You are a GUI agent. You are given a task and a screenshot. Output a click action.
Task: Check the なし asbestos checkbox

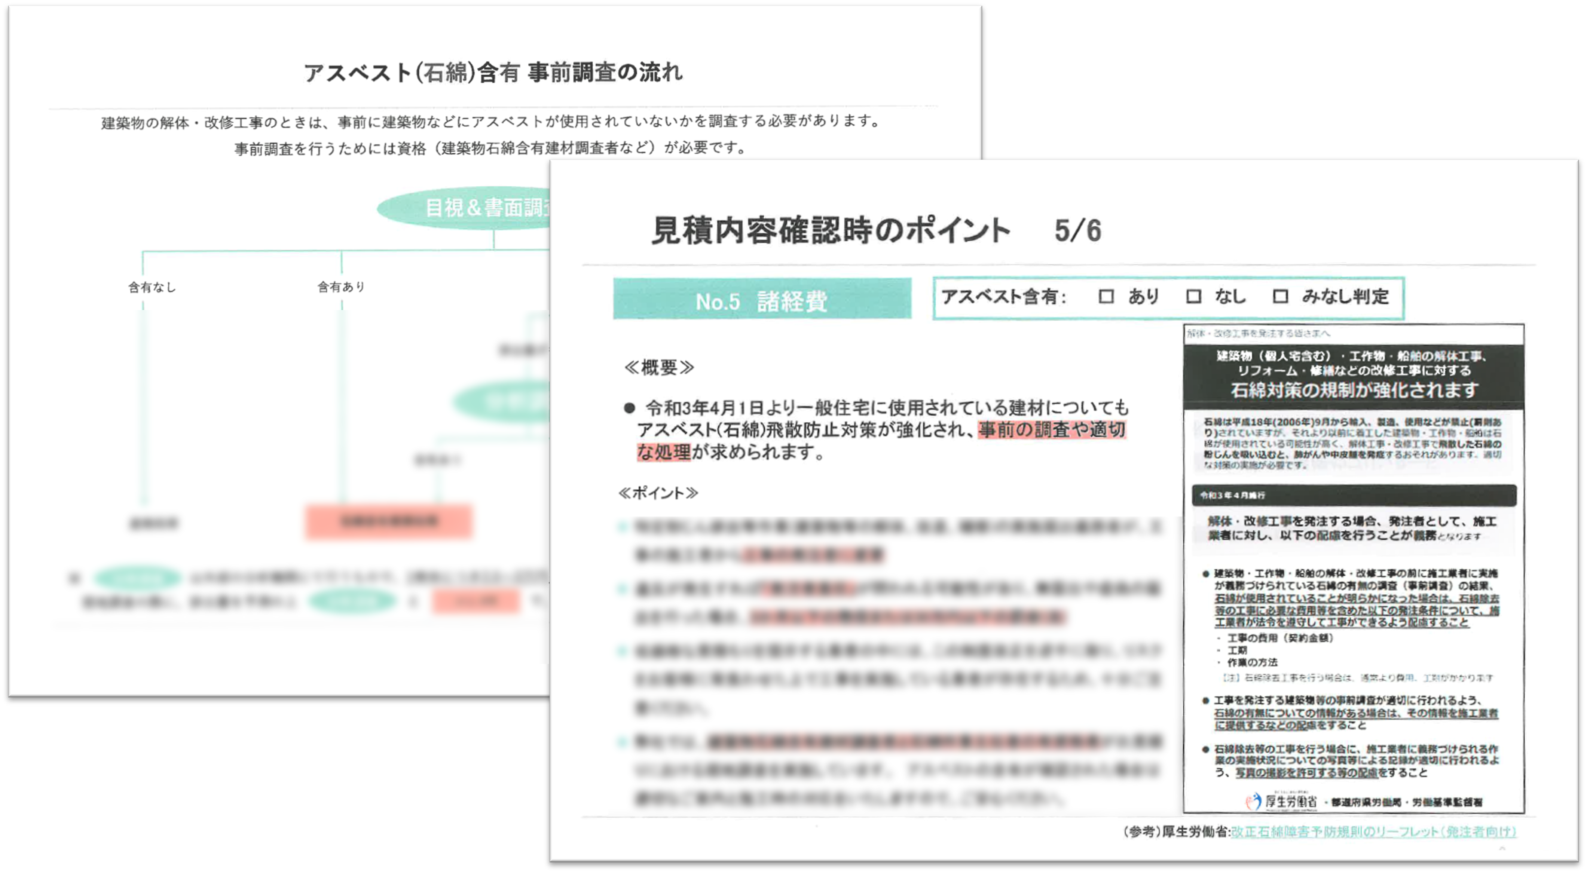[1193, 297]
